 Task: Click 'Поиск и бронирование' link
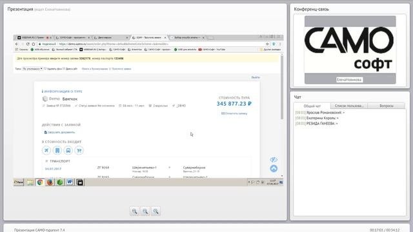pyautogui.click(x=95, y=69)
